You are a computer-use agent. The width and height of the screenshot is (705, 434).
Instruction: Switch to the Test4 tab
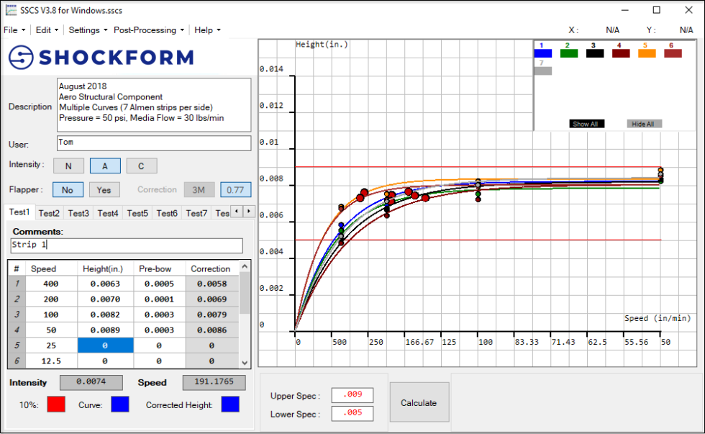[x=108, y=212]
